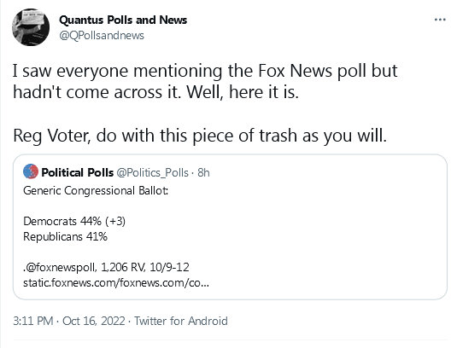Viewport: 457px width, 348px height.
Task: Click the Twitter for Android source label
Action: [x=181, y=321]
